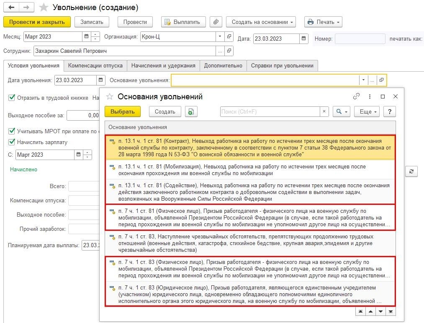Click the refresh icon on right edge
Image resolution: width=424 pixels, height=323 pixels.
pos(411,171)
